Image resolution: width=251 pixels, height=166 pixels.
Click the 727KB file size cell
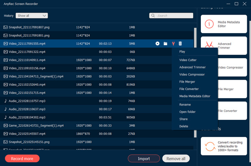pos(131,60)
